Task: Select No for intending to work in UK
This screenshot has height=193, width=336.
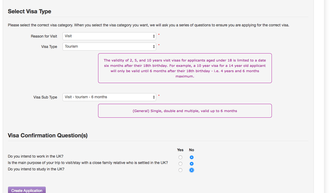Action: click(x=191, y=157)
